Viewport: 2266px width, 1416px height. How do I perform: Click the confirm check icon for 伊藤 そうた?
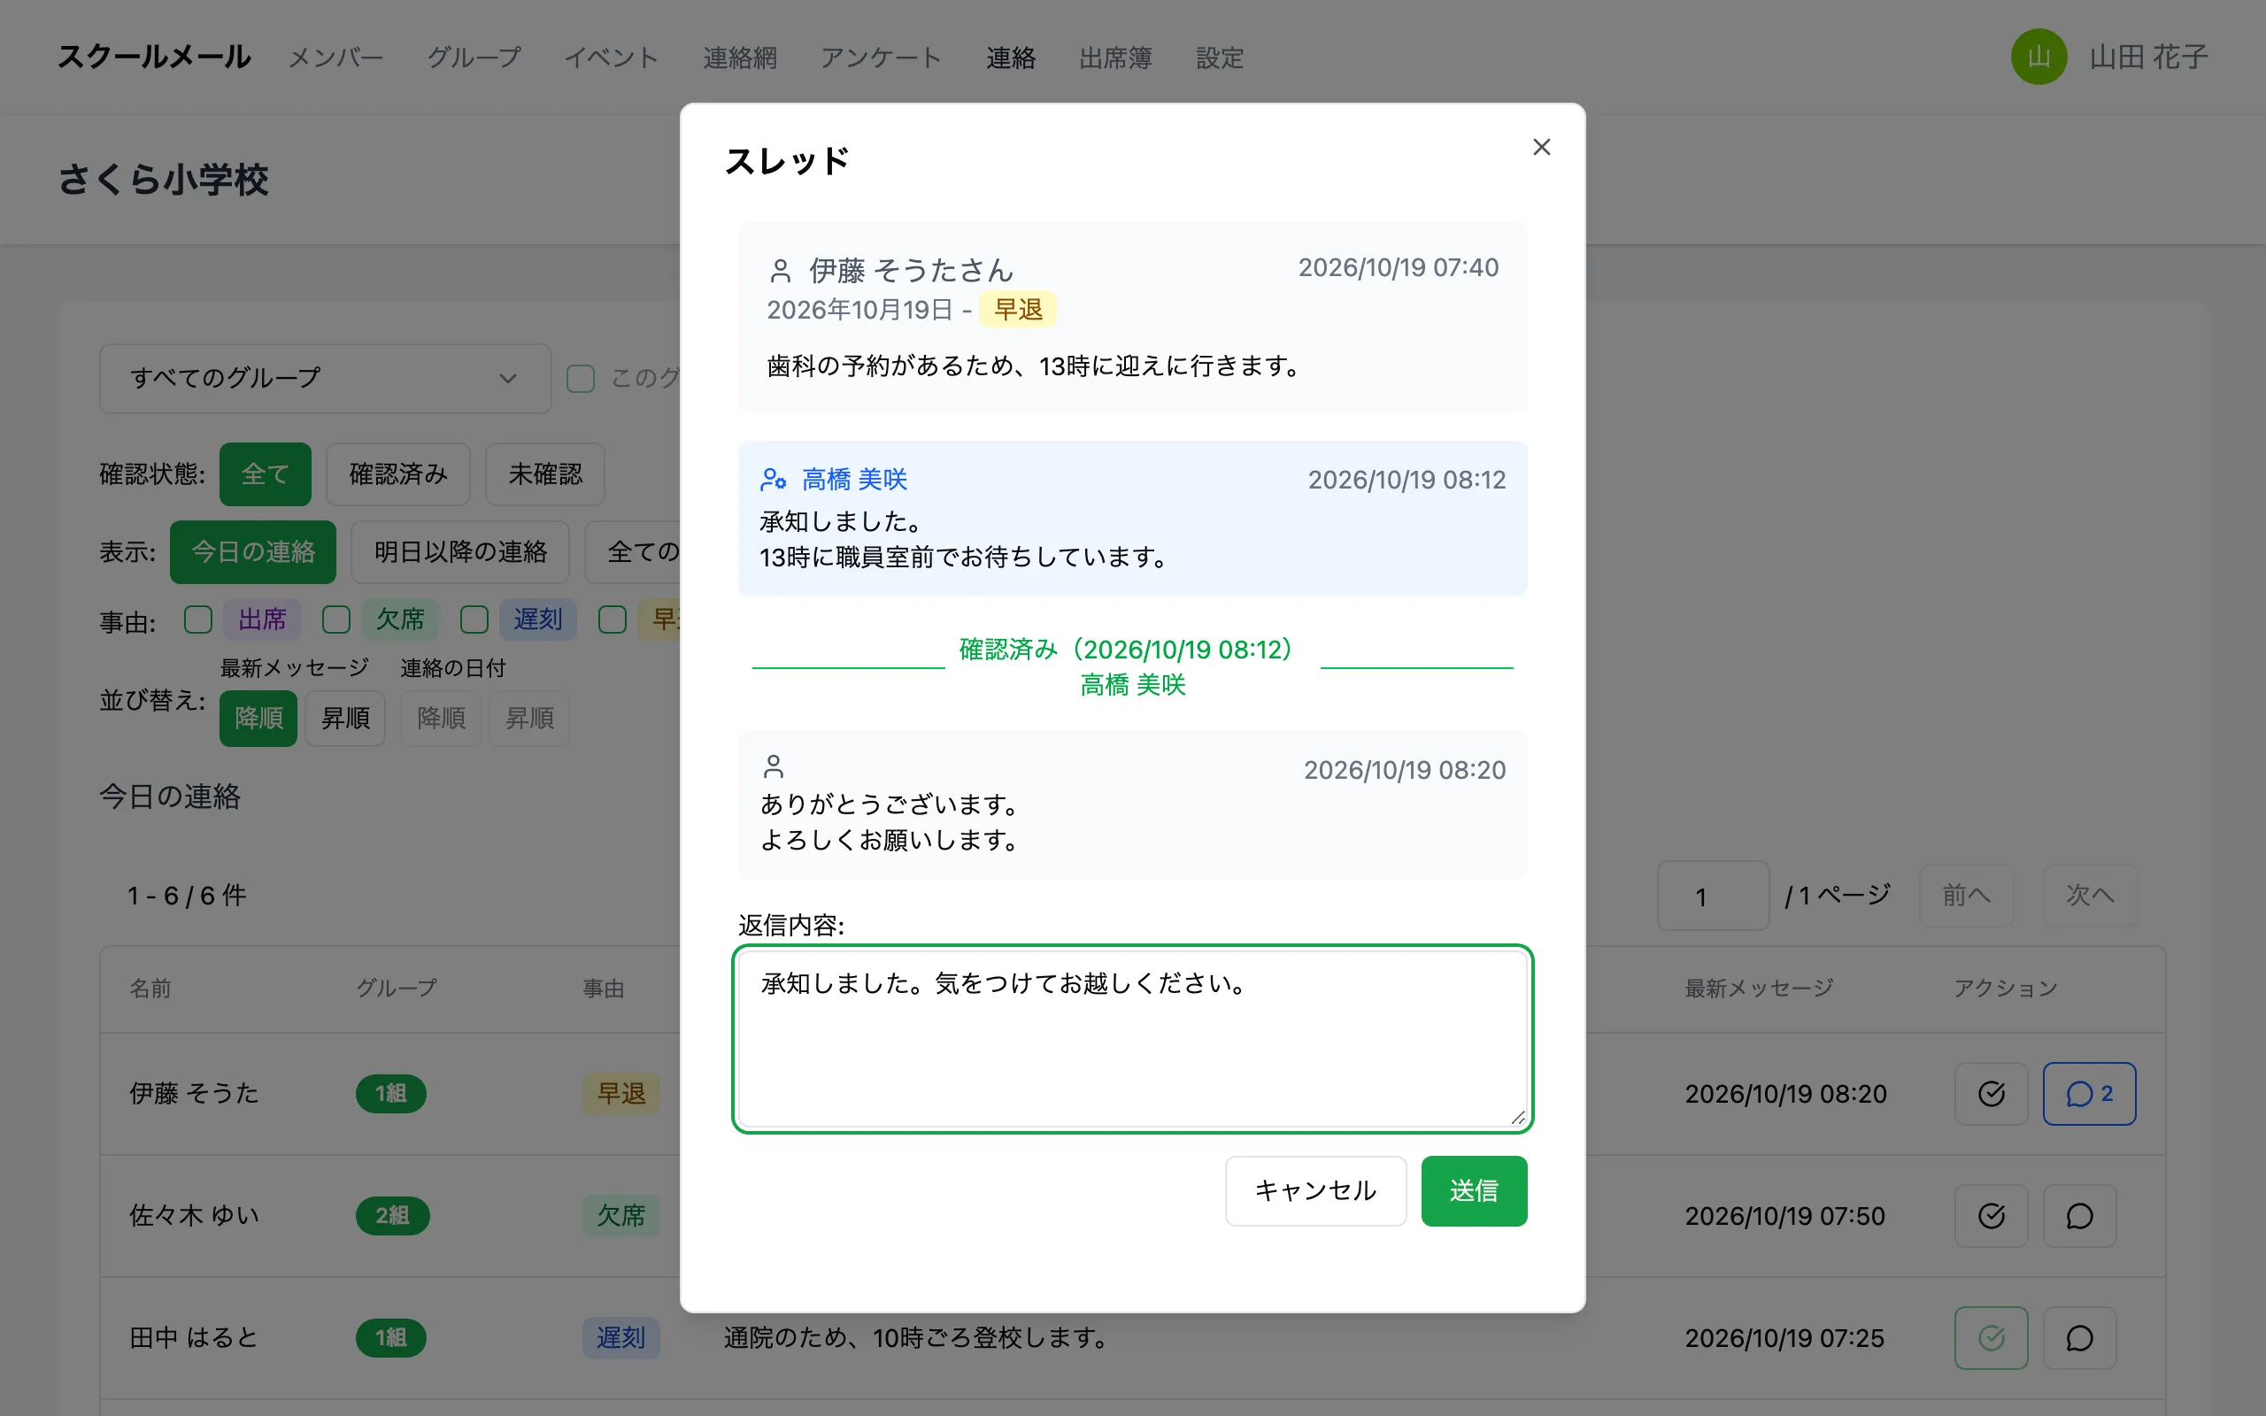click(1991, 1093)
